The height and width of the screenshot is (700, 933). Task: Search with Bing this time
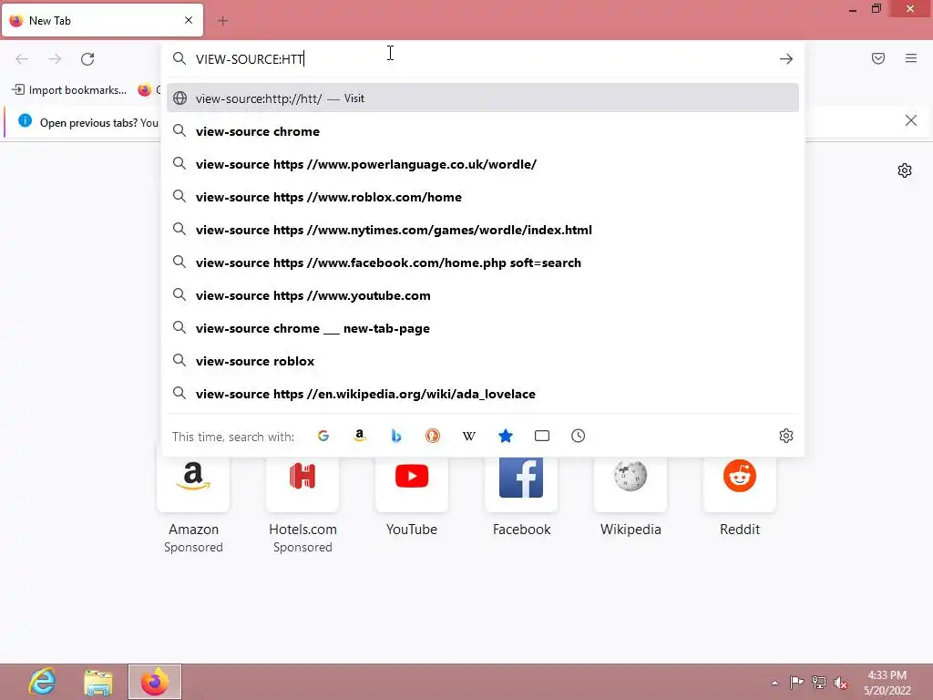(395, 436)
